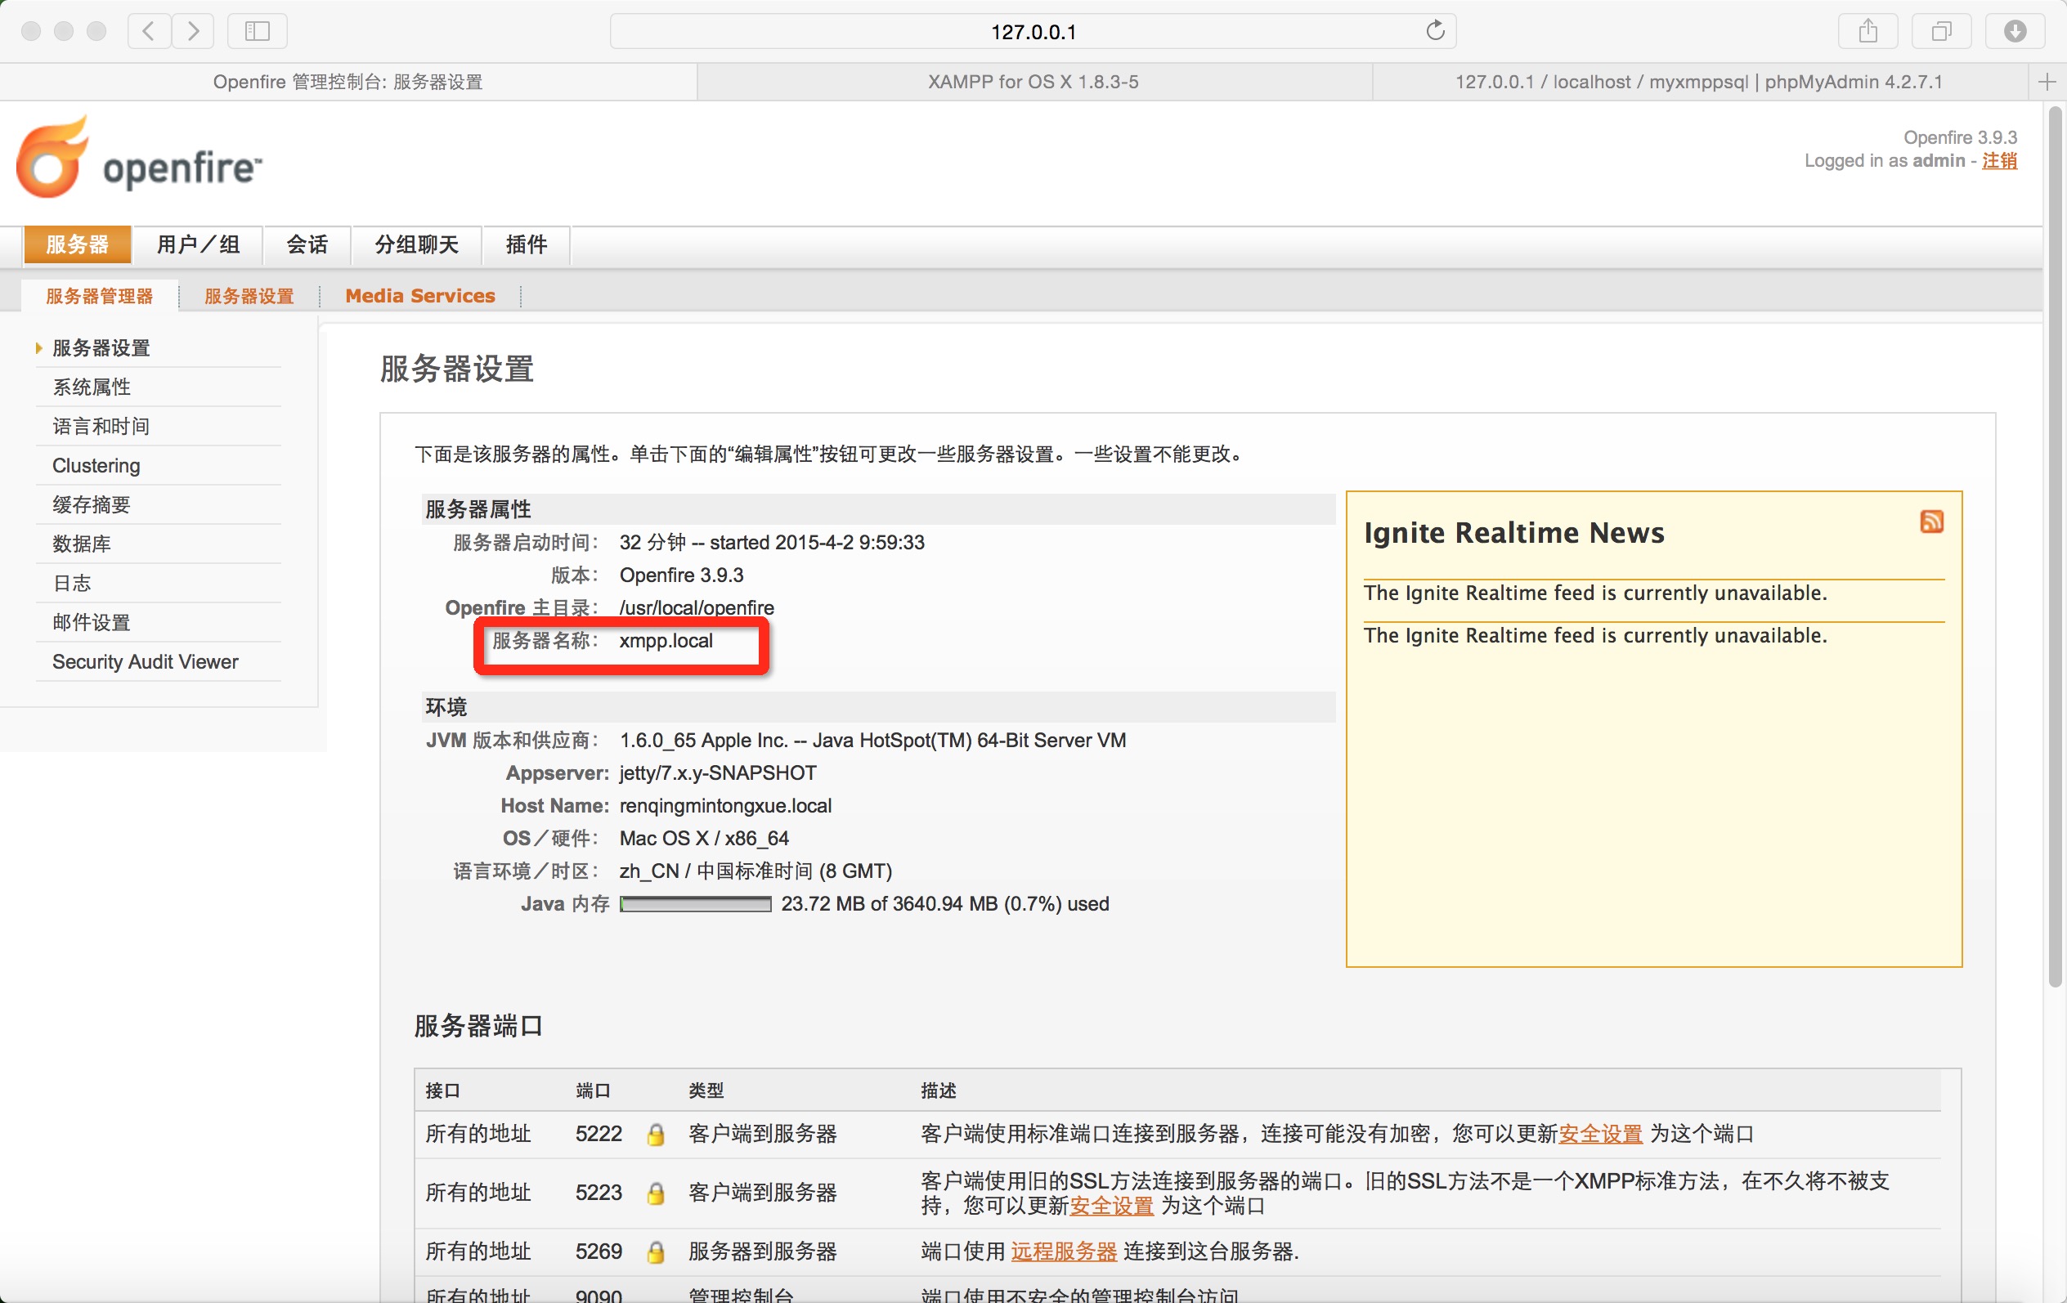Open the Safari downloads icon
Viewport: 2067px width, 1303px height.
click(2015, 32)
